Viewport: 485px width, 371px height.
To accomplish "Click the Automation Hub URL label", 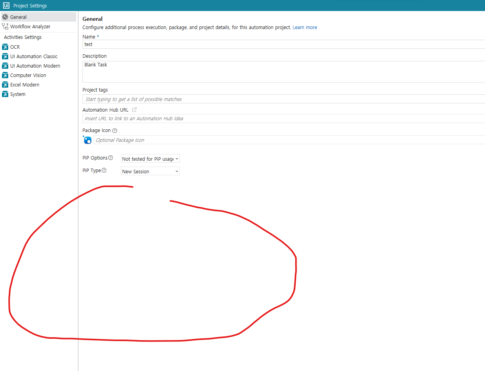I will [106, 110].
